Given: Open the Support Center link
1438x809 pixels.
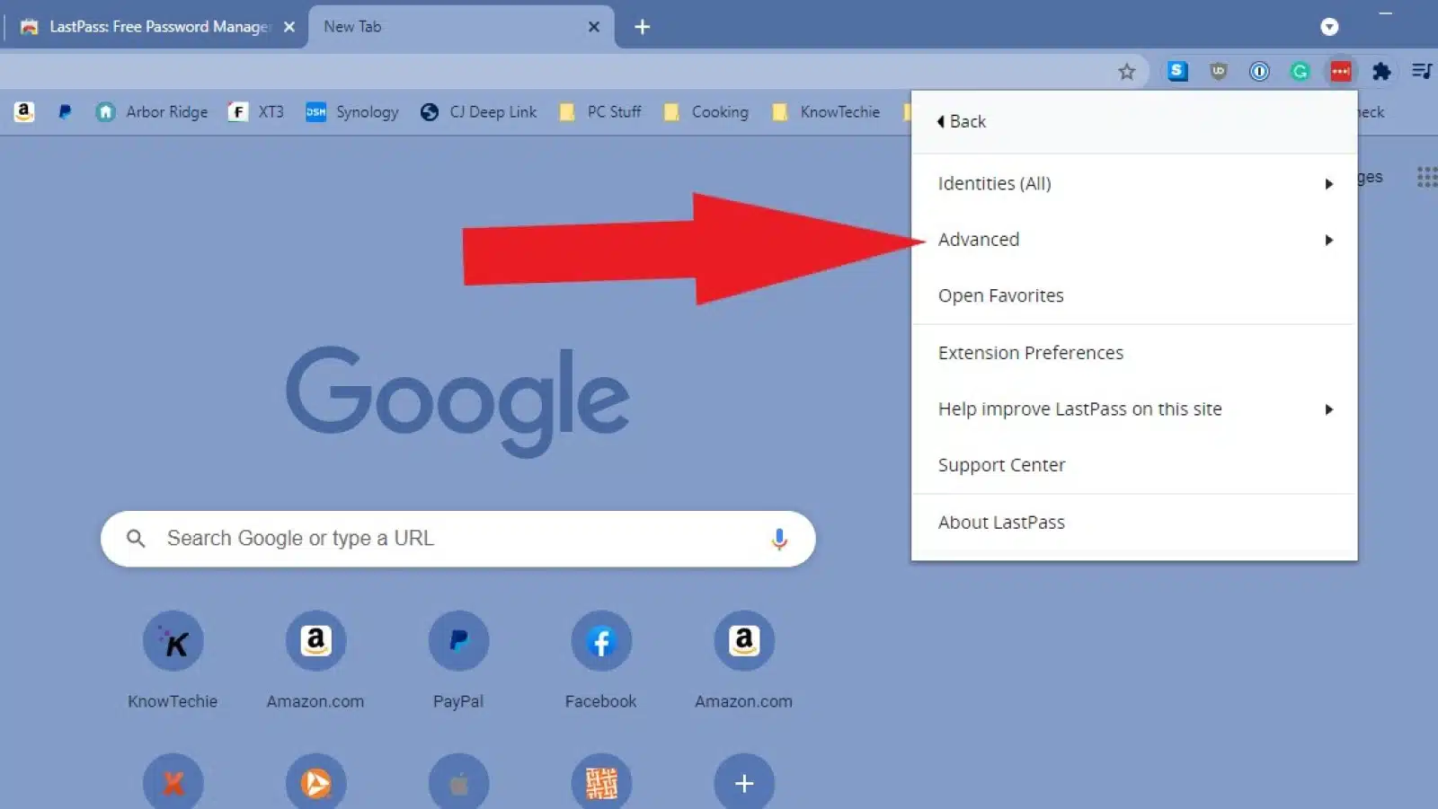Looking at the screenshot, I should tap(1001, 464).
